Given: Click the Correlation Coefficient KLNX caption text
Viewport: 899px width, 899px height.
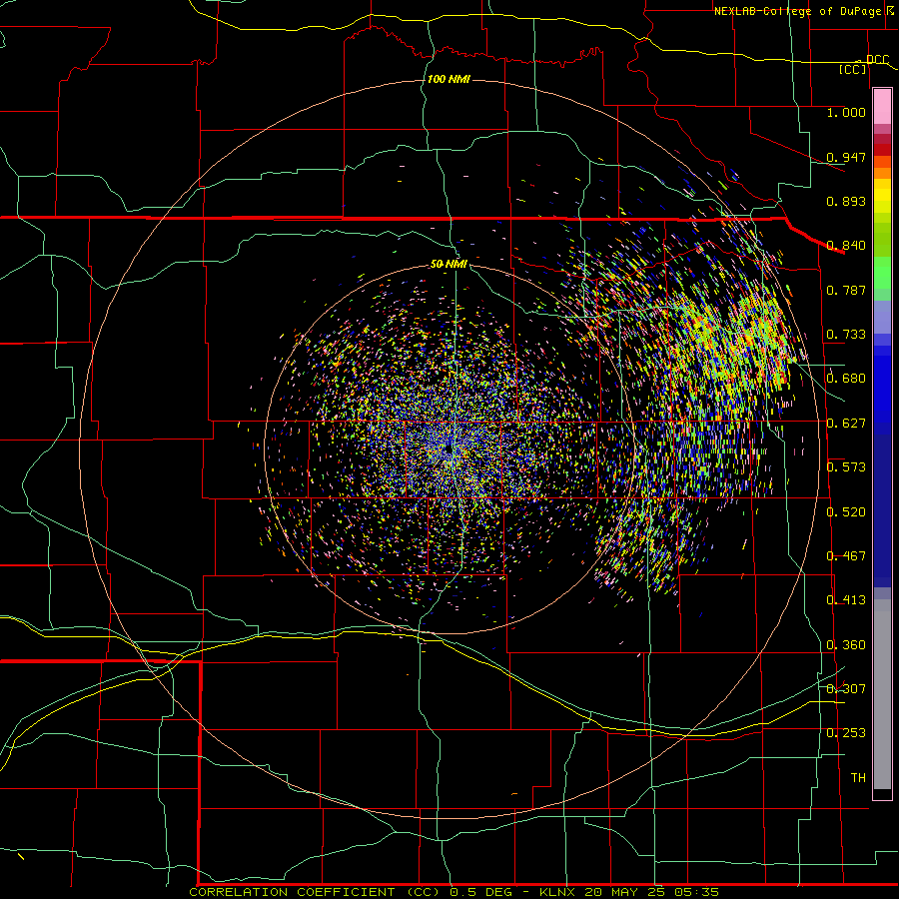Looking at the screenshot, I should (454, 892).
